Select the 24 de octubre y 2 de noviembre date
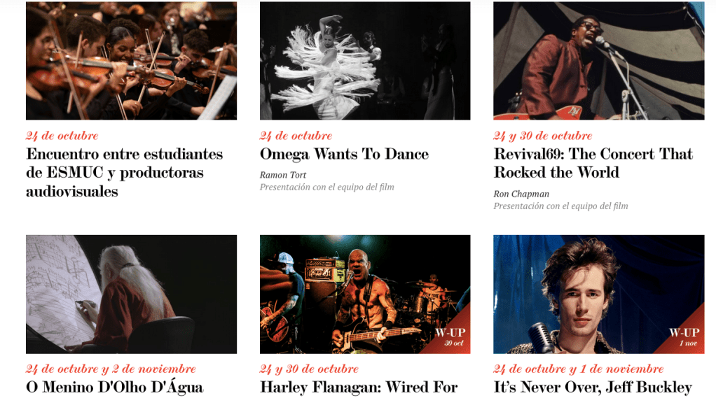The height and width of the screenshot is (398, 716). pyautogui.click(x=111, y=369)
